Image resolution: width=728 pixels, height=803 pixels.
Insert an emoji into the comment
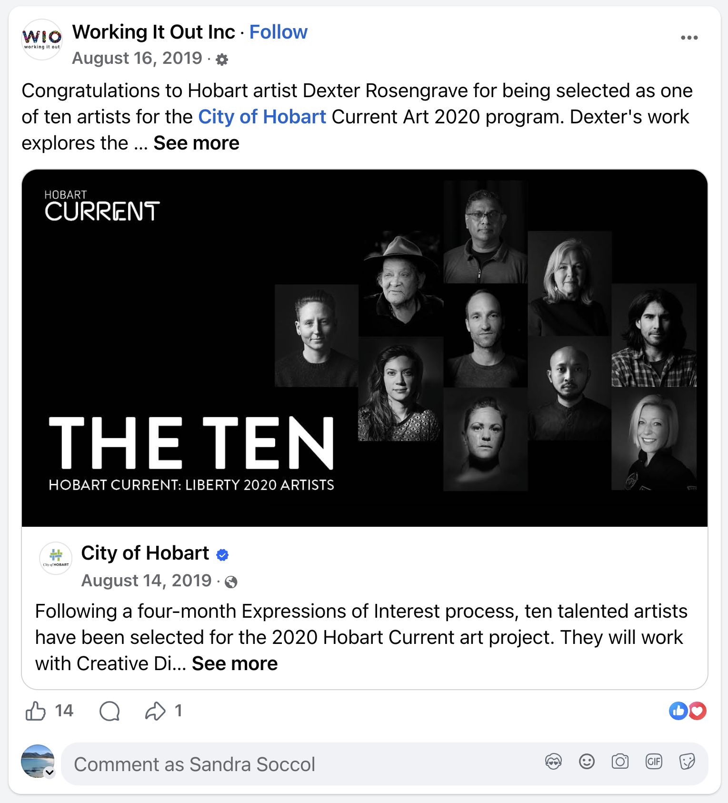click(x=587, y=762)
